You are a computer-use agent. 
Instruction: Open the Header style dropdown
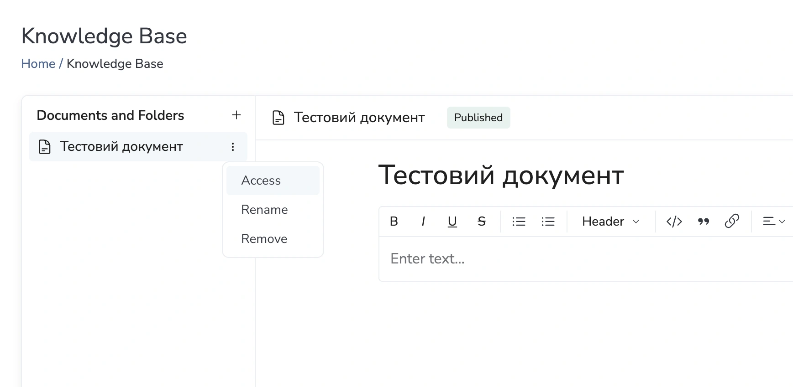(x=611, y=222)
